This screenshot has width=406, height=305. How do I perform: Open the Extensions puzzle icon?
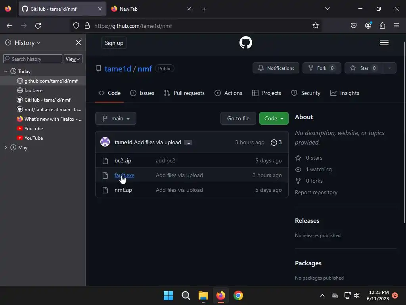click(382, 26)
